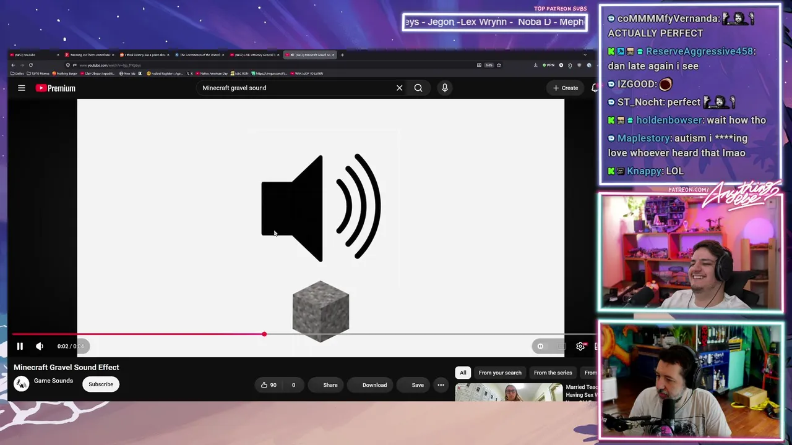This screenshot has width=792, height=445.
Task: Click chat username 'Maplestory'
Action: tap(644, 138)
